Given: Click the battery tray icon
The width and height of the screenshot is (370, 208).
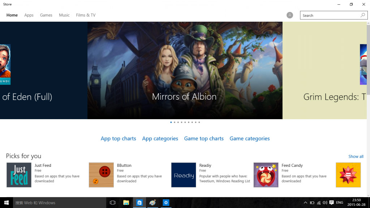Looking at the screenshot, I should tap(312, 203).
